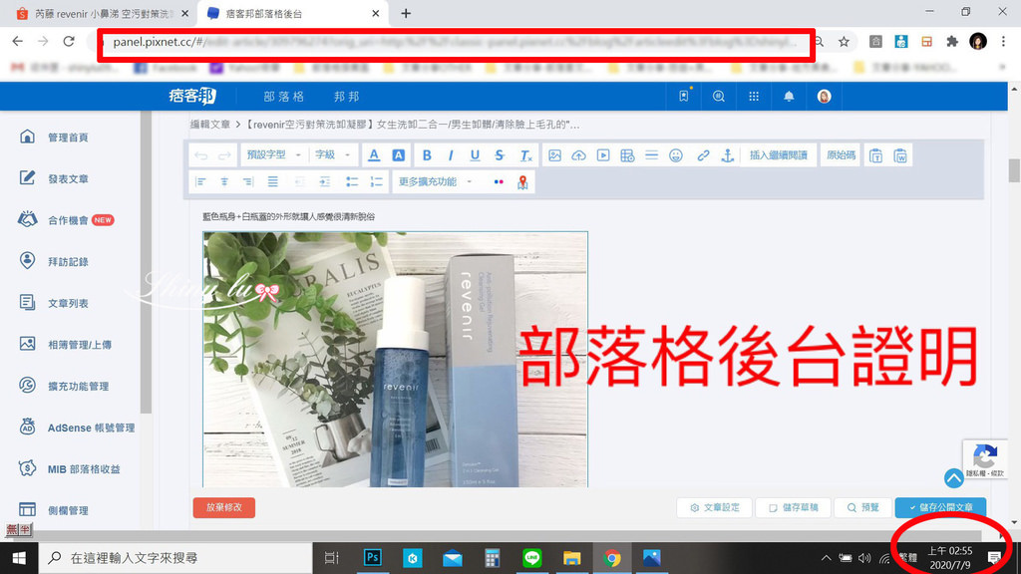Insert an image into the article
The width and height of the screenshot is (1021, 574).
(x=554, y=155)
